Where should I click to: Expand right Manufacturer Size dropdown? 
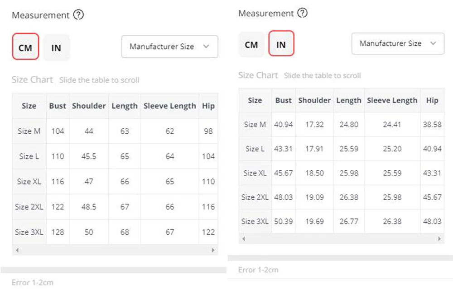(398, 43)
